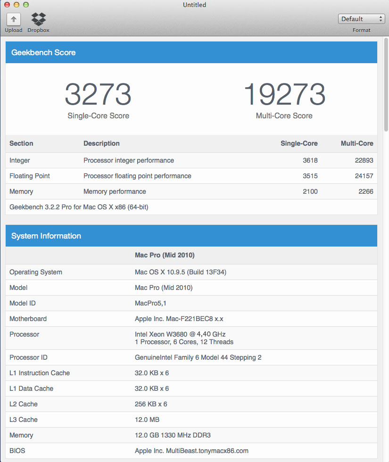Screen dimensions: 389x462
Task: Click the Section column header
Action: coord(21,143)
